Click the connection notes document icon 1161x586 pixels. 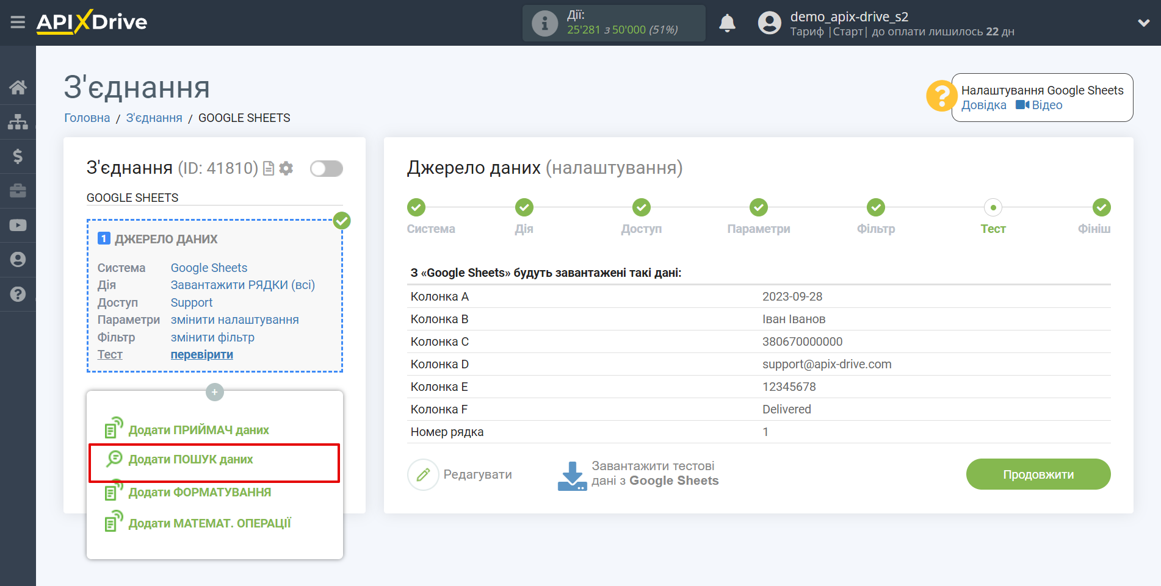pyautogui.click(x=268, y=168)
